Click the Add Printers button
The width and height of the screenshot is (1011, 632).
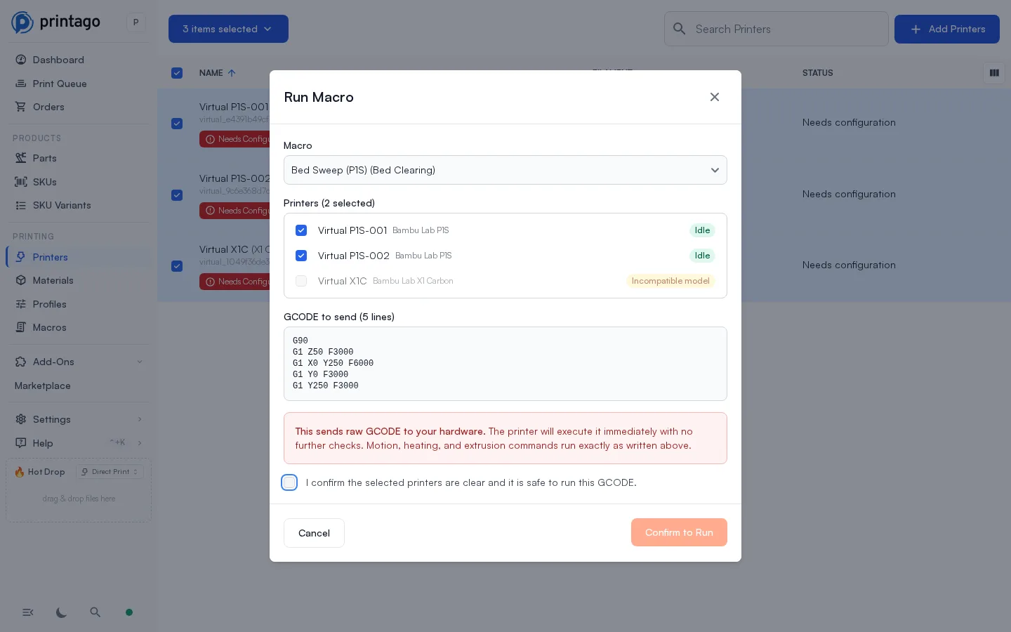coord(947,29)
